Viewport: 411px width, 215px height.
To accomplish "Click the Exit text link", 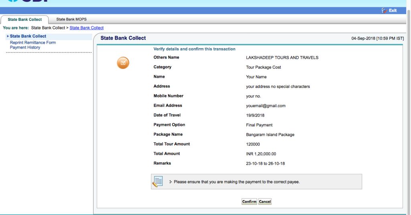I will [x=393, y=10].
